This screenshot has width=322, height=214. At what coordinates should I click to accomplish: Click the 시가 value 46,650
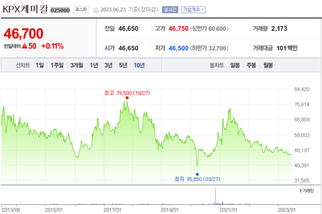pos(128,48)
